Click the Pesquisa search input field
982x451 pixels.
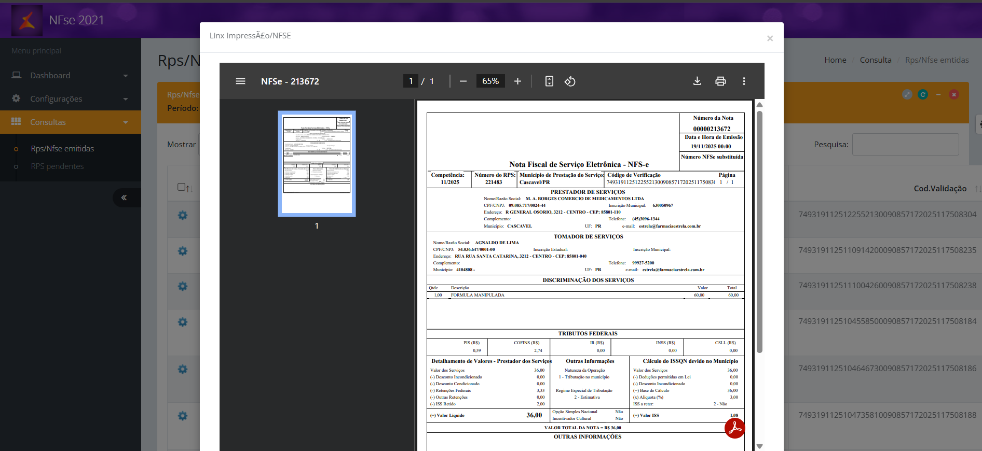click(x=905, y=145)
